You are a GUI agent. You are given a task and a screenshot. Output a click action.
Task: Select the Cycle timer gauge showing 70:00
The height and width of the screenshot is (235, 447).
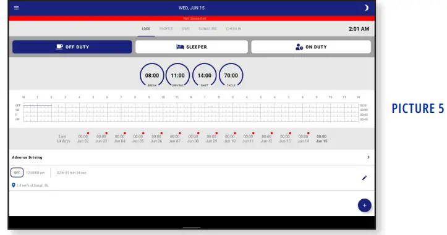click(231, 75)
